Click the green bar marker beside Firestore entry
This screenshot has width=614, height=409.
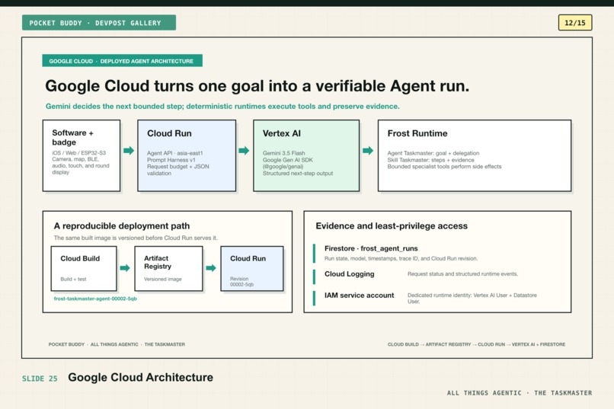pos(314,253)
